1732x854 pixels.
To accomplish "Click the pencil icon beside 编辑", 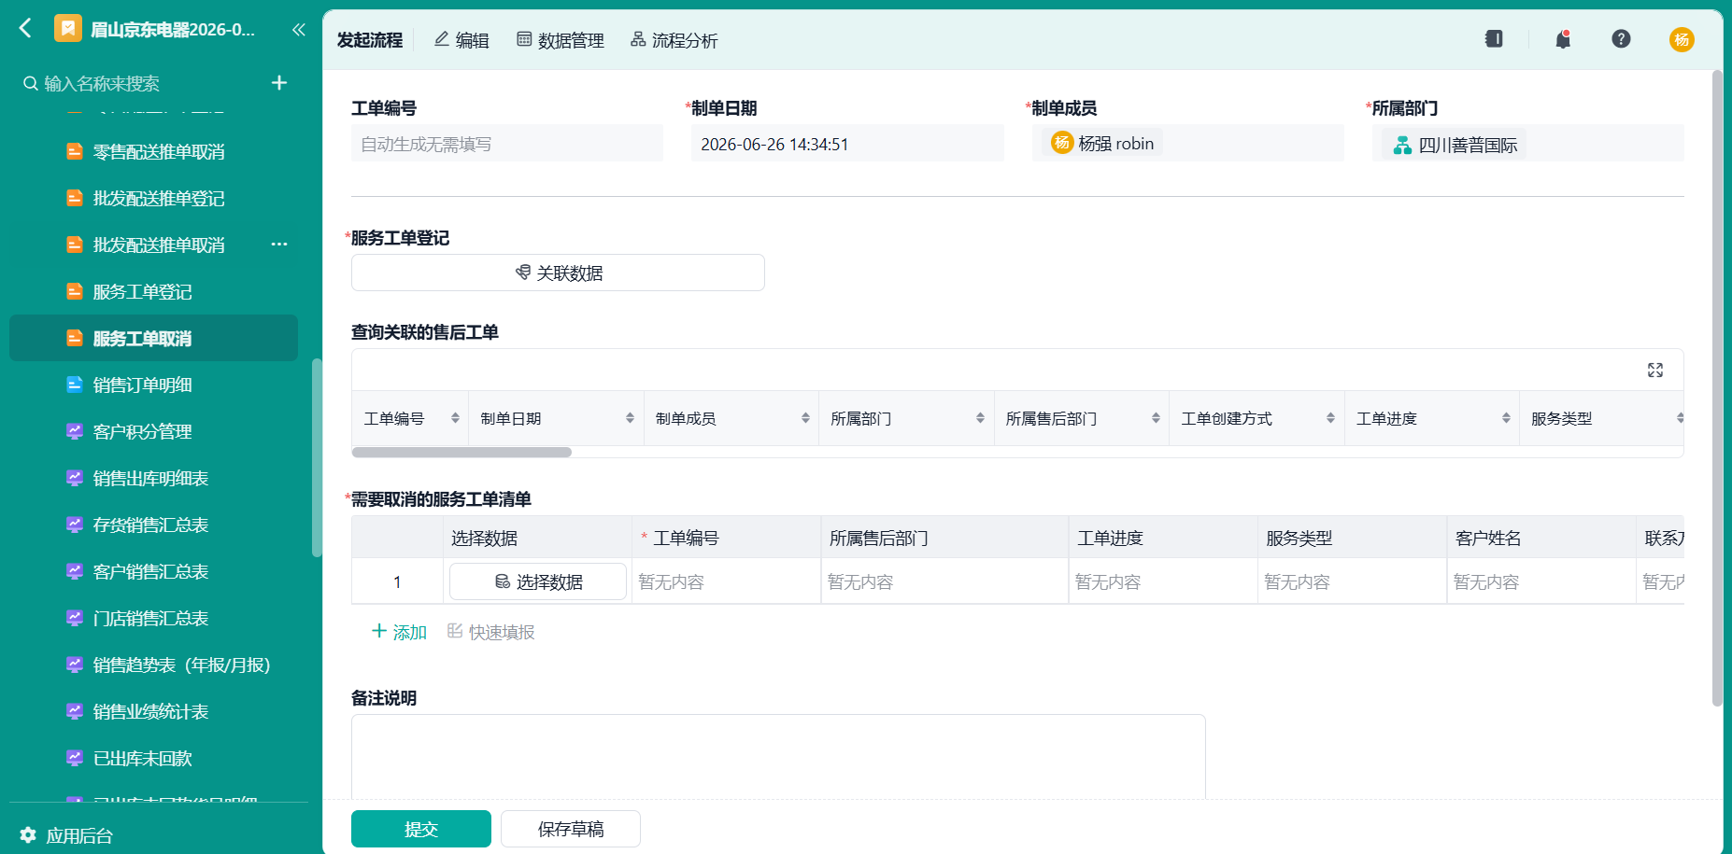I will click(x=442, y=39).
